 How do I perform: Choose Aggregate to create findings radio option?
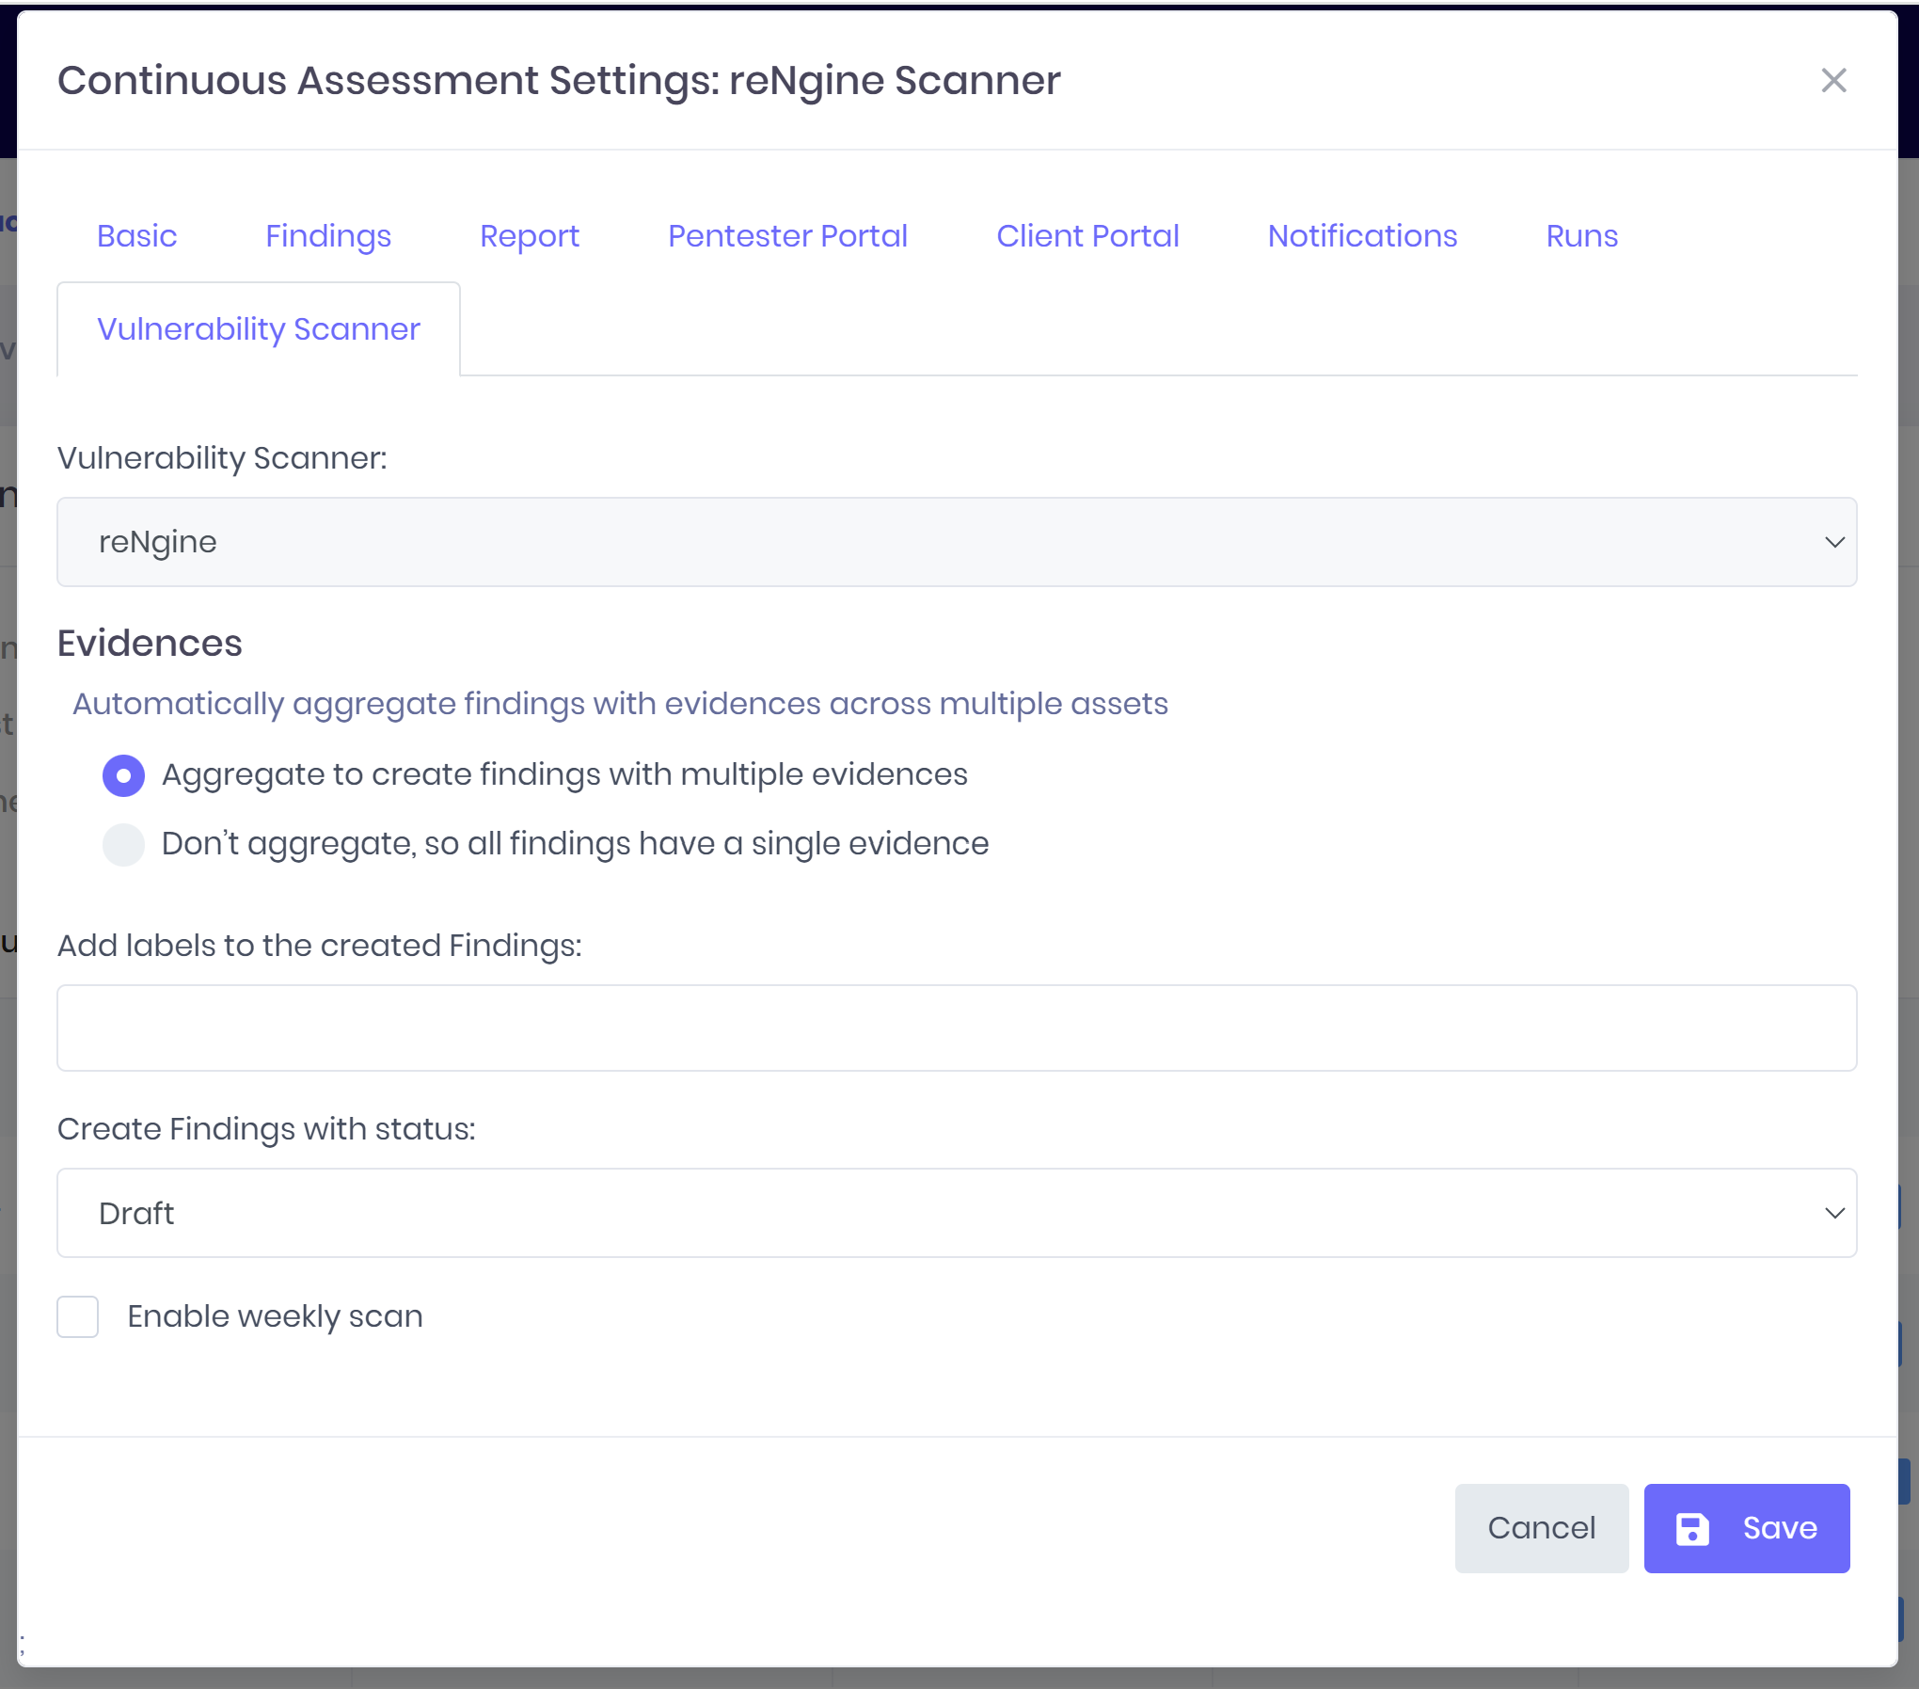point(123,775)
